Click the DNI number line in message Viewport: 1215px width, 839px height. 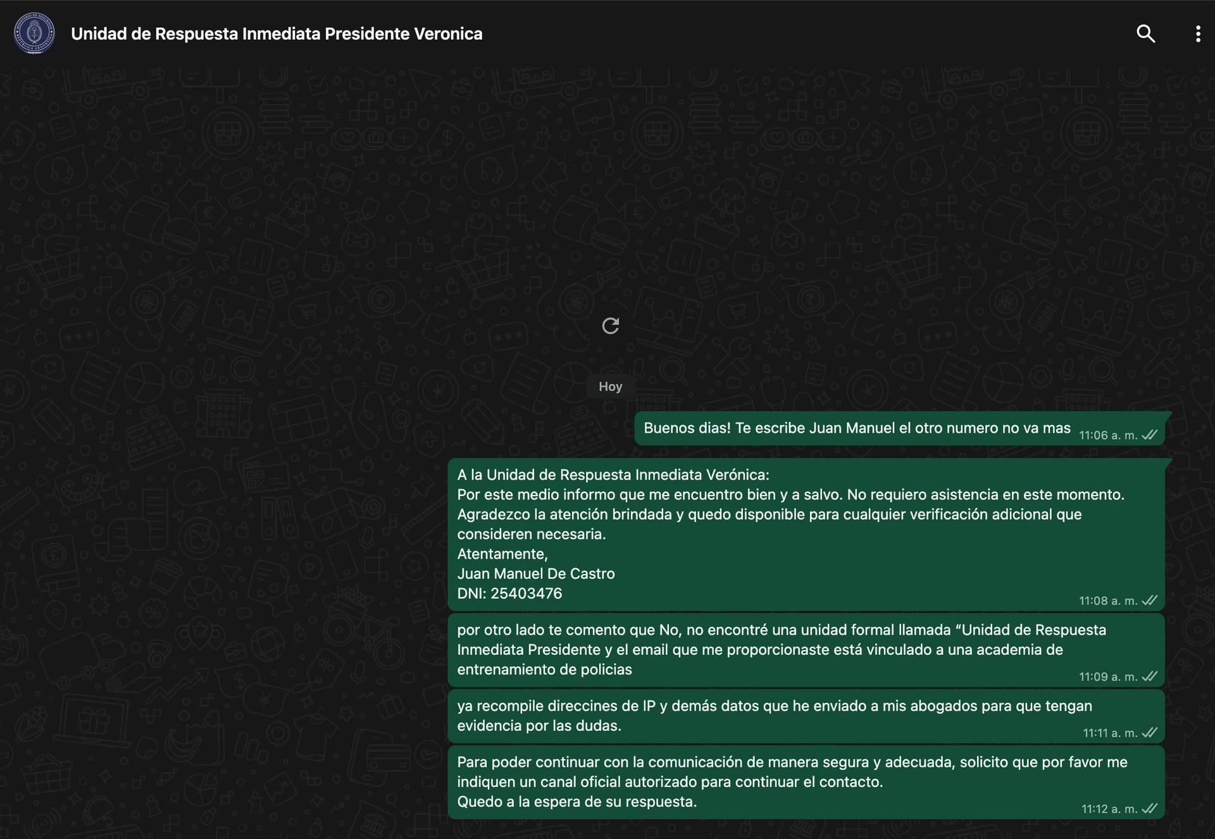[x=509, y=594]
